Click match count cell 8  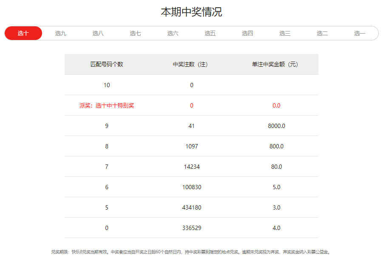(107, 146)
